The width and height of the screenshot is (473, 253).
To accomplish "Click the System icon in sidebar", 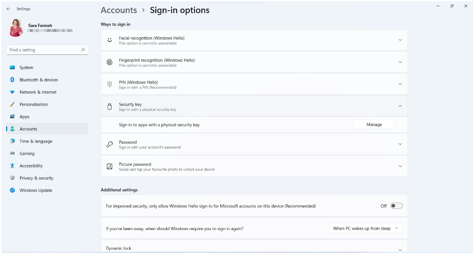I will [x=12, y=68].
